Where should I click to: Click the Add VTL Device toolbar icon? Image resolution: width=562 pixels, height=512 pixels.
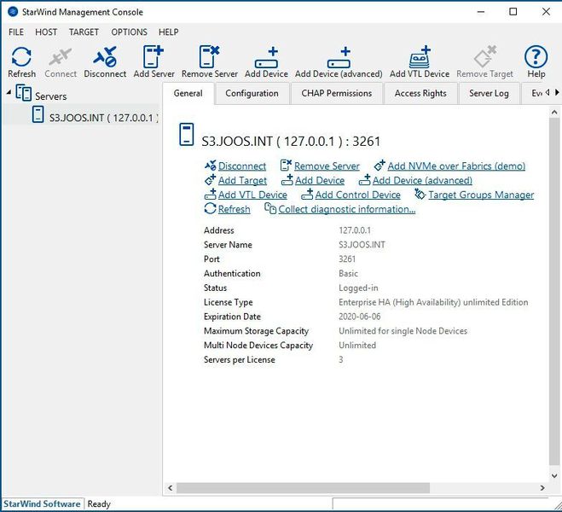click(x=420, y=59)
